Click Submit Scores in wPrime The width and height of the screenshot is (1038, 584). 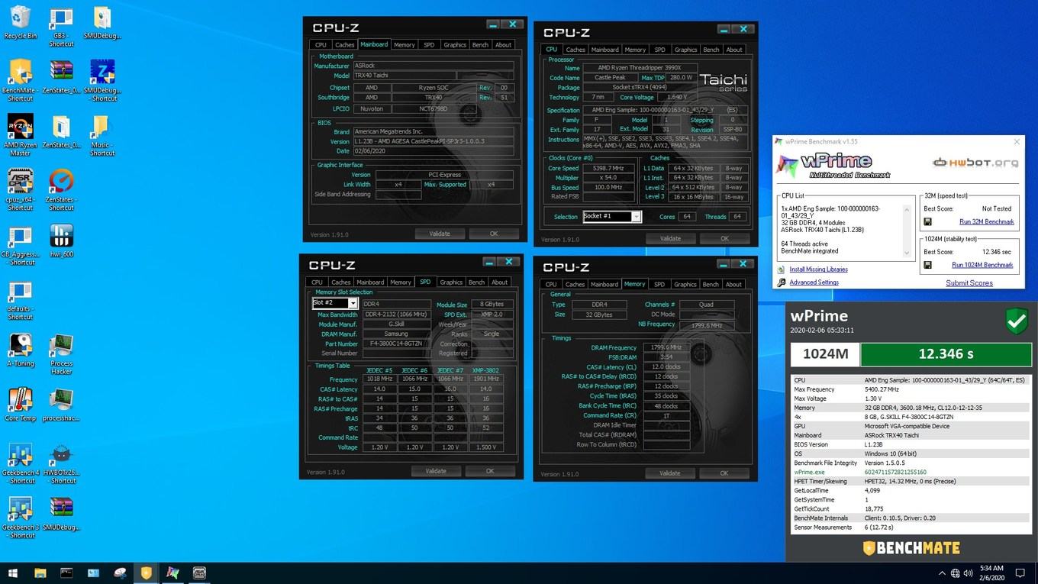969,283
